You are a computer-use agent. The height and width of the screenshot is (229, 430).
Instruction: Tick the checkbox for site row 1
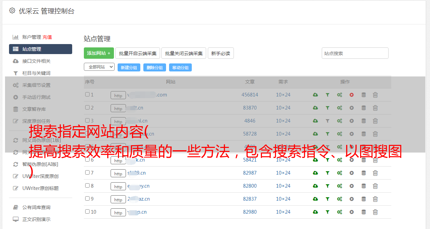pos(87,94)
